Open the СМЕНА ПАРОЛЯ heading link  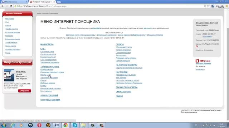(123, 92)
